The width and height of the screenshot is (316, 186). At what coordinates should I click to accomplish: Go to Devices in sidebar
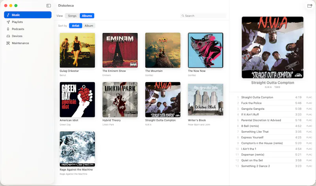[x=28, y=36]
